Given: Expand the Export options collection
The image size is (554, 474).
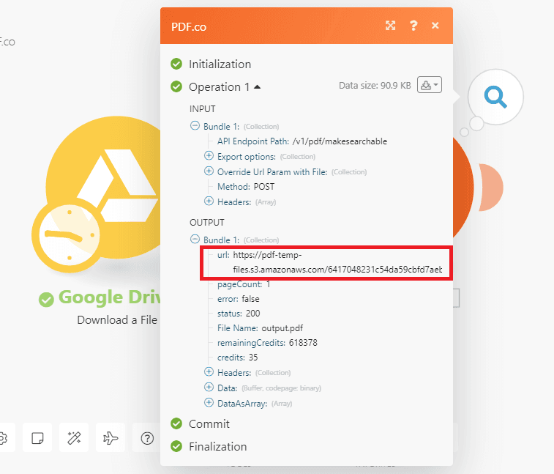Looking at the screenshot, I should (209, 156).
